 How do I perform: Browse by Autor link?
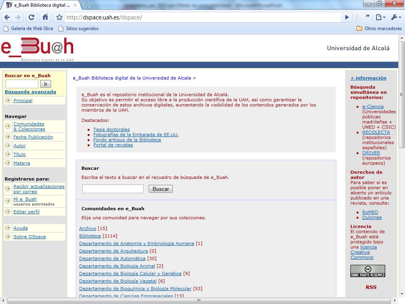click(20, 146)
